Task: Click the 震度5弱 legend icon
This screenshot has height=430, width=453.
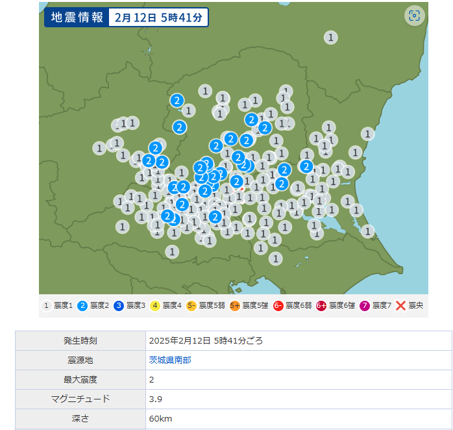Action: 191,305
